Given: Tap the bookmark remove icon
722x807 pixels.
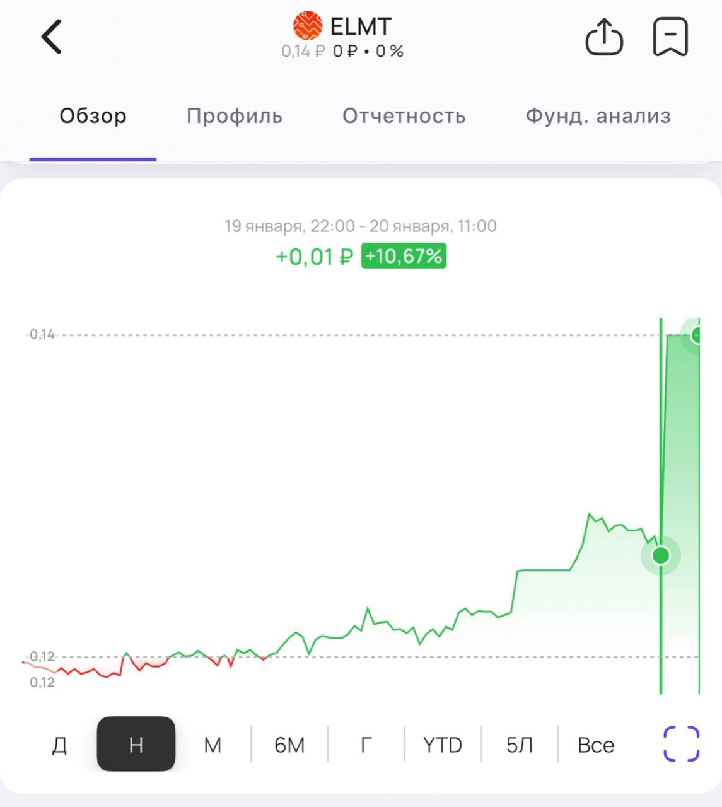Looking at the screenshot, I should 670,37.
